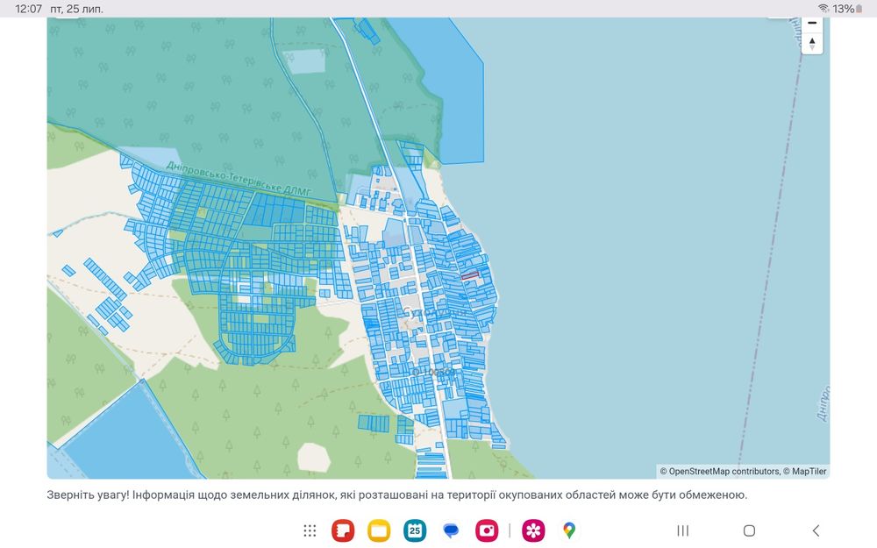The width and height of the screenshot is (877, 548).
Task: Go to home screen via square button
Action: click(750, 530)
